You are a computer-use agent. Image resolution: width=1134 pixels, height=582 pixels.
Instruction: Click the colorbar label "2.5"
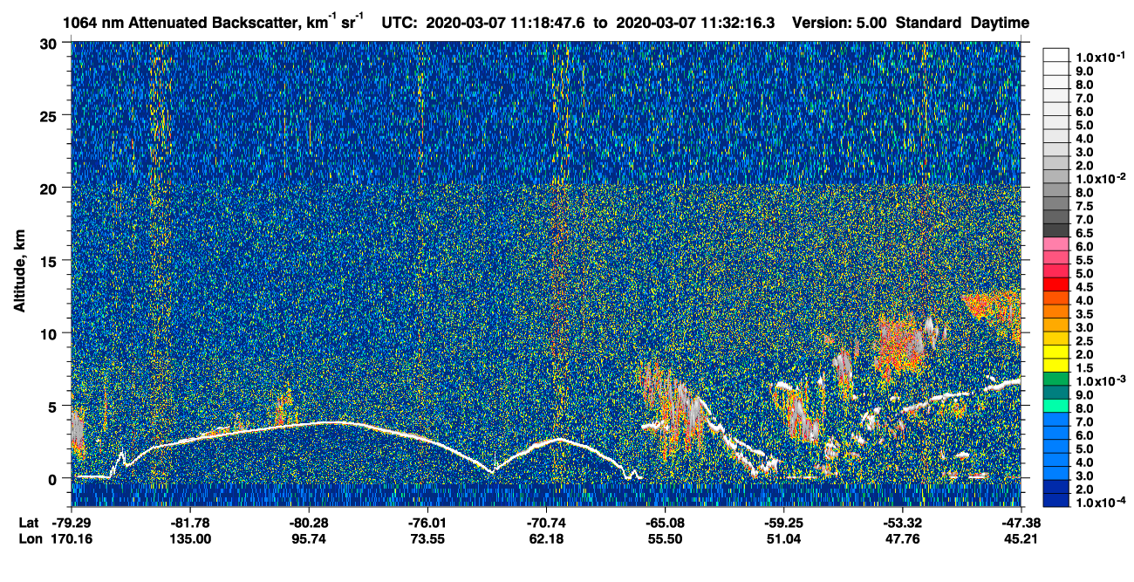1084,341
